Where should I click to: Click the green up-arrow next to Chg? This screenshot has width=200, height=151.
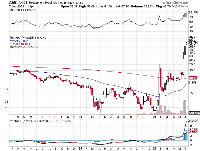(187, 7)
